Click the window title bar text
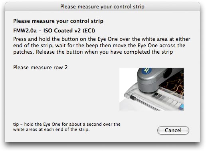 [102, 7]
